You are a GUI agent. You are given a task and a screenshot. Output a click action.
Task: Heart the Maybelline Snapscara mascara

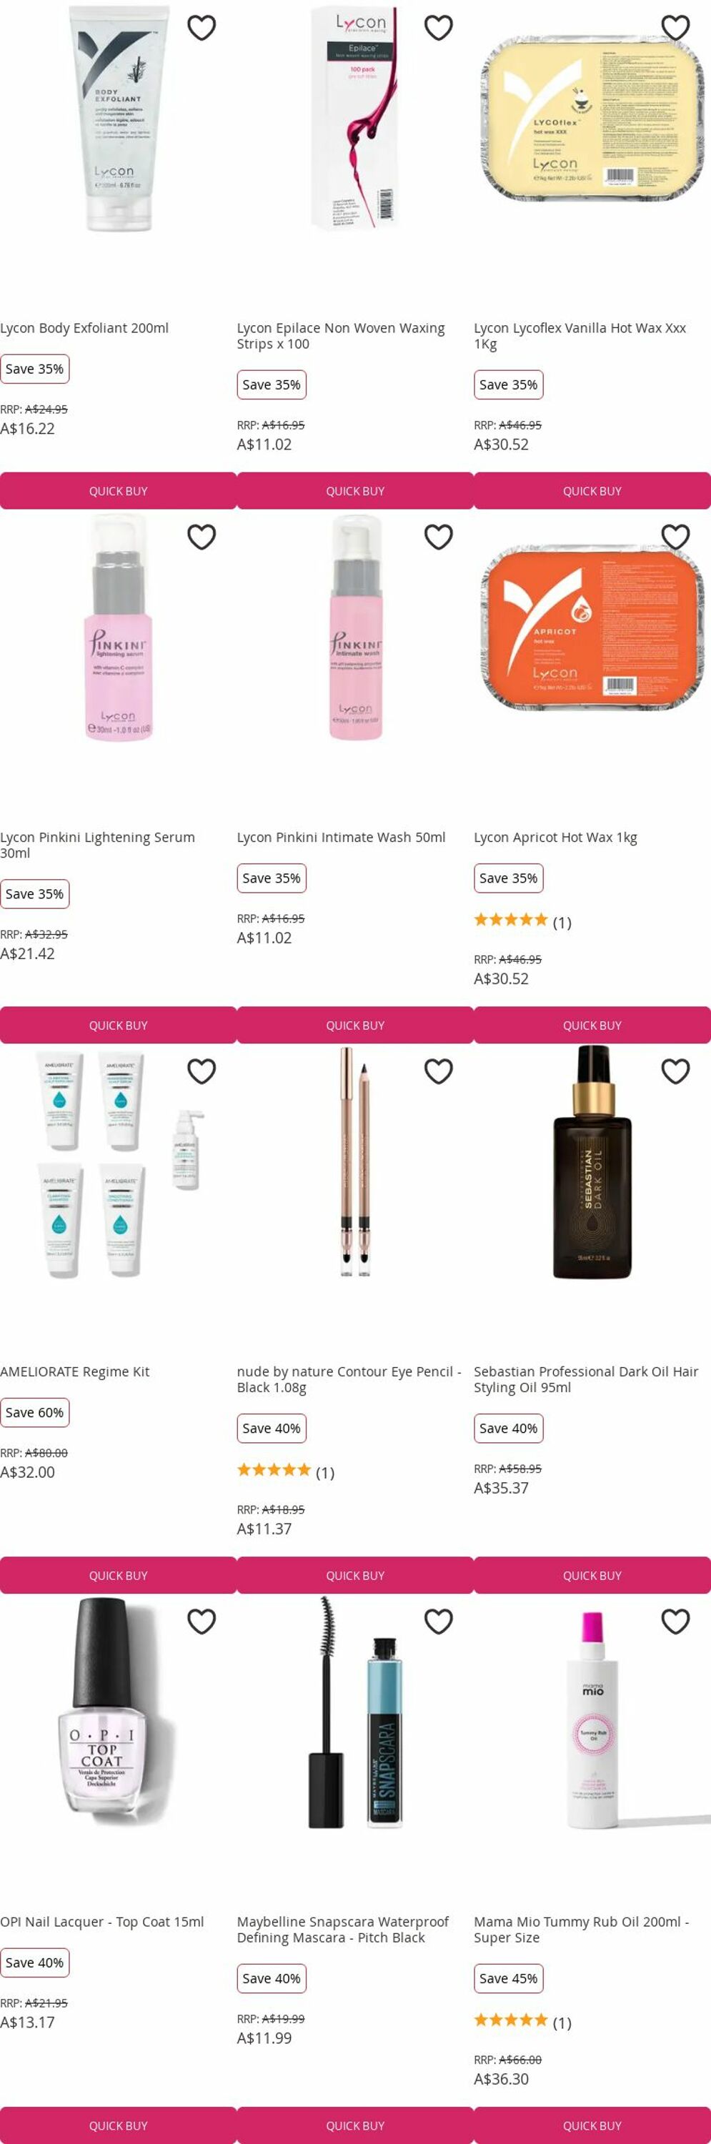point(439,1622)
